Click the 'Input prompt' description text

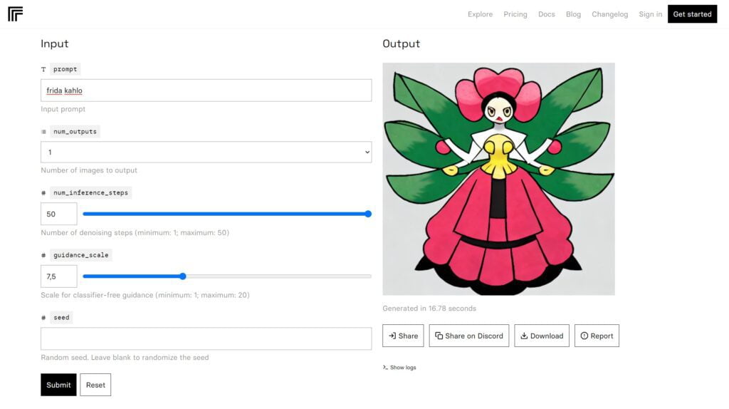(x=63, y=109)
